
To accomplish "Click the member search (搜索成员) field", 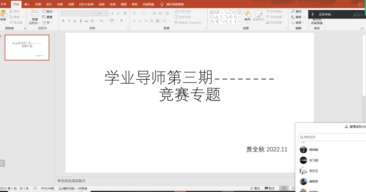I will coord(332,137).
